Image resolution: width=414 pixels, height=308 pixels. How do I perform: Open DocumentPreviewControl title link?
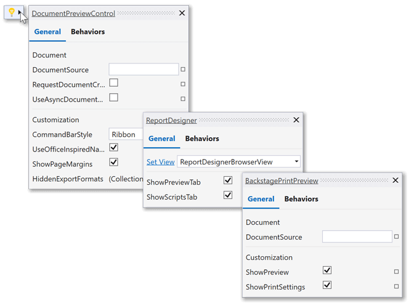point(73,13)
